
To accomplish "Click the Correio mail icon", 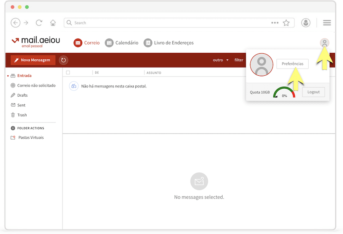I will pos(78,43).
